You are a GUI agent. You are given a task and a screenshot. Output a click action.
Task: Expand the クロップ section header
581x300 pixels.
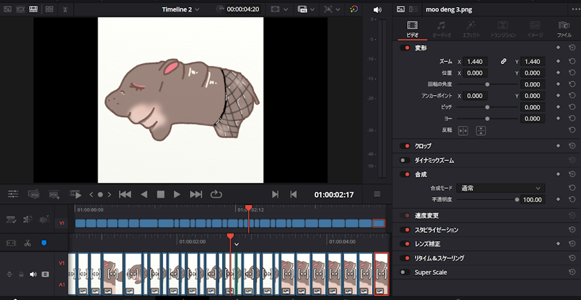[x=423, y=145]
